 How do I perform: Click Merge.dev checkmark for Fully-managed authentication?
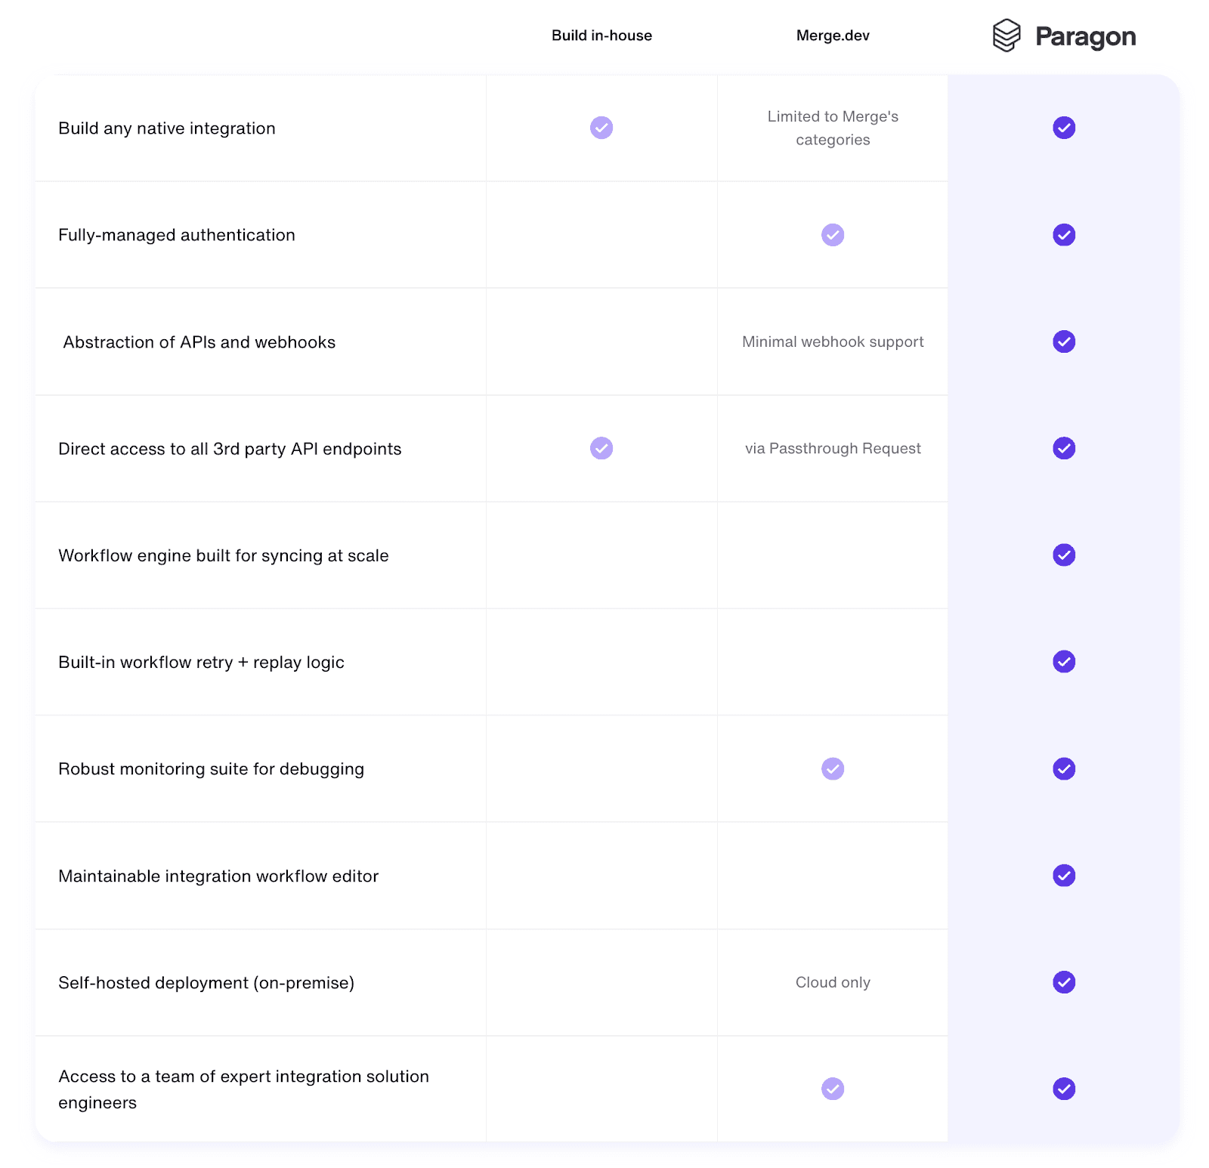click(x=833, y=235)
